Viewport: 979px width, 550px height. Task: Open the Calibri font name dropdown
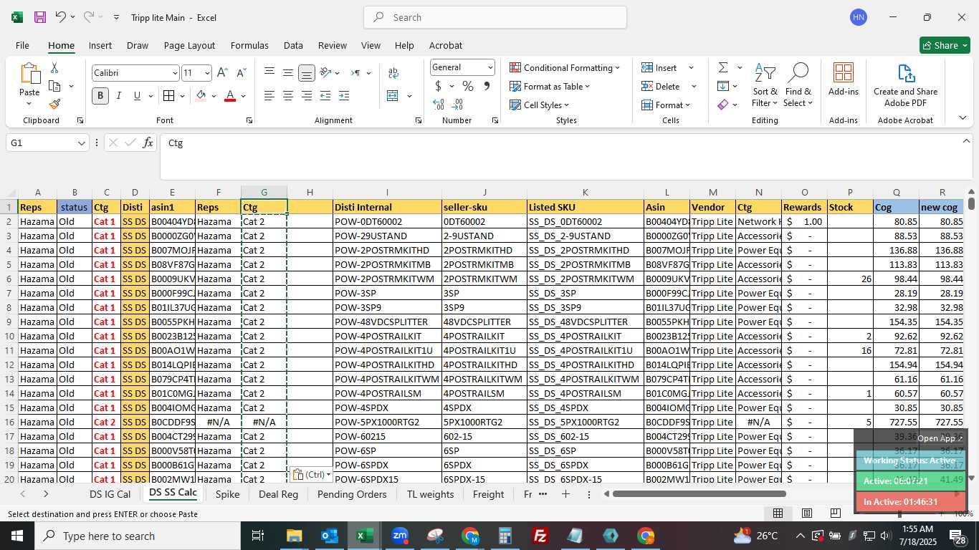point(174,73)
